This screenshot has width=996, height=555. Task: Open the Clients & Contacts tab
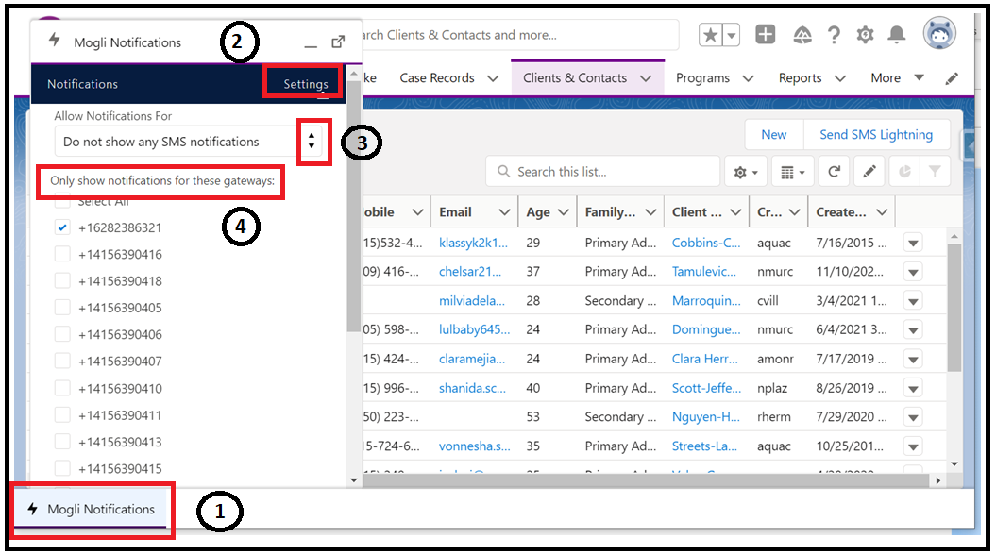tap(575, 78)
